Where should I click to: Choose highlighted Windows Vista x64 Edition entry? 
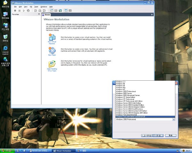[145, 117]
